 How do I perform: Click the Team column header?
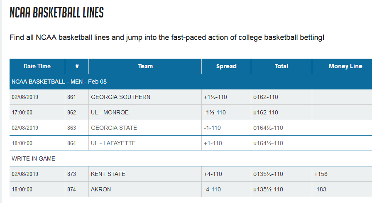[145, 66]
